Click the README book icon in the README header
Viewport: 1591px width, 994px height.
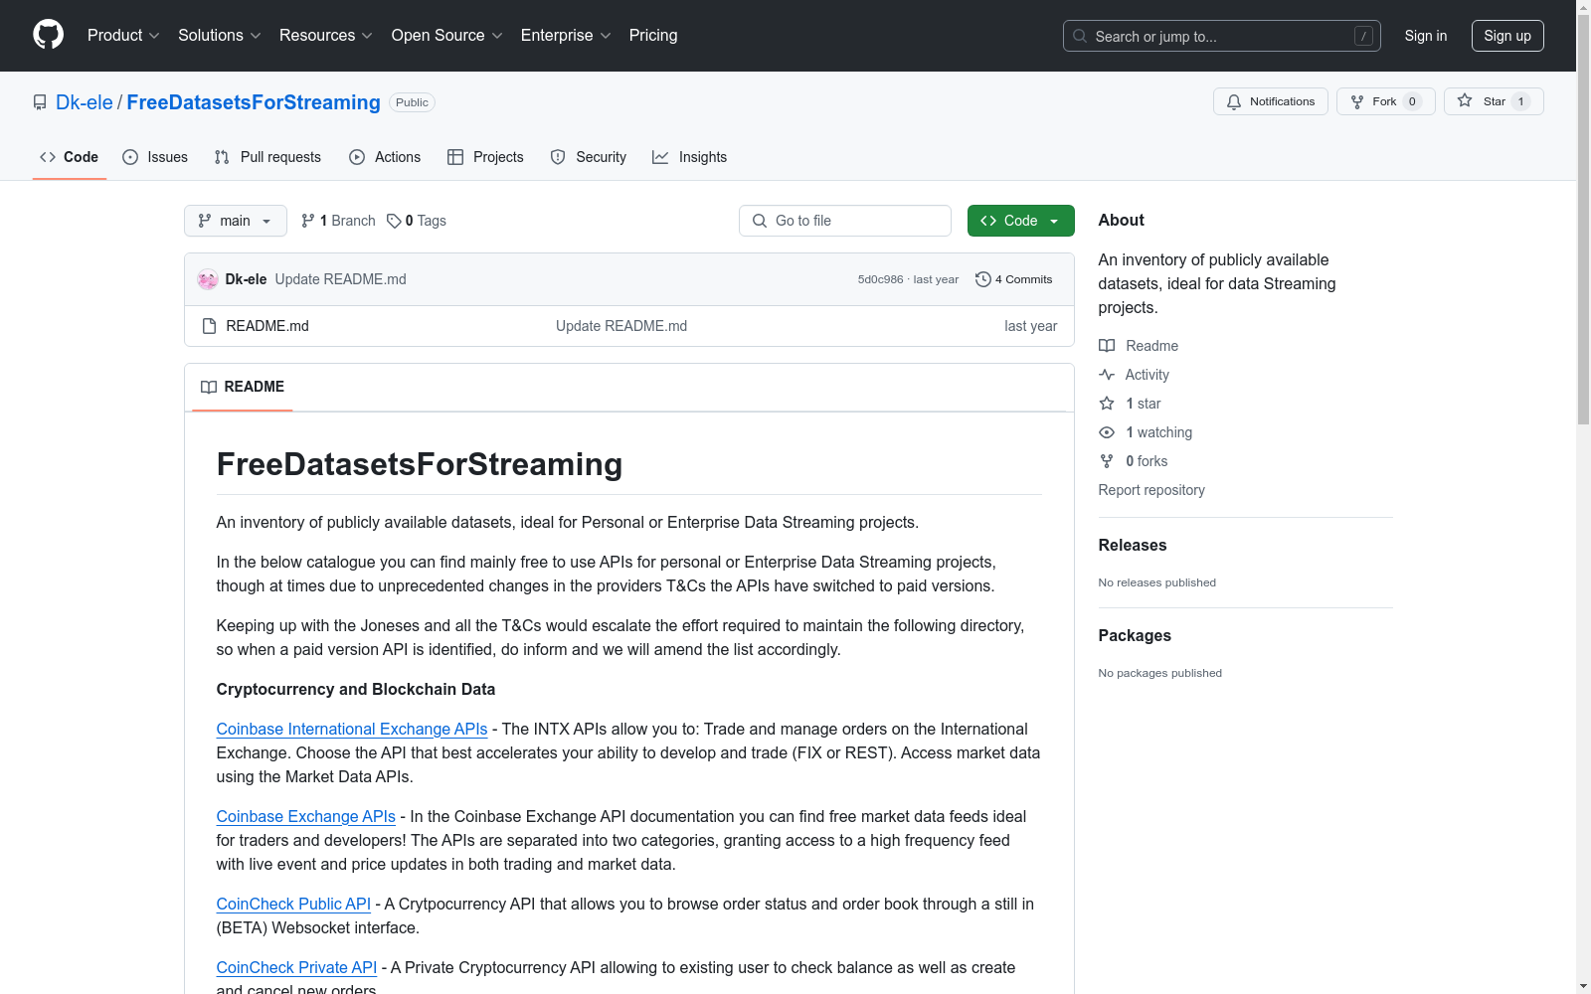(209, 387)
